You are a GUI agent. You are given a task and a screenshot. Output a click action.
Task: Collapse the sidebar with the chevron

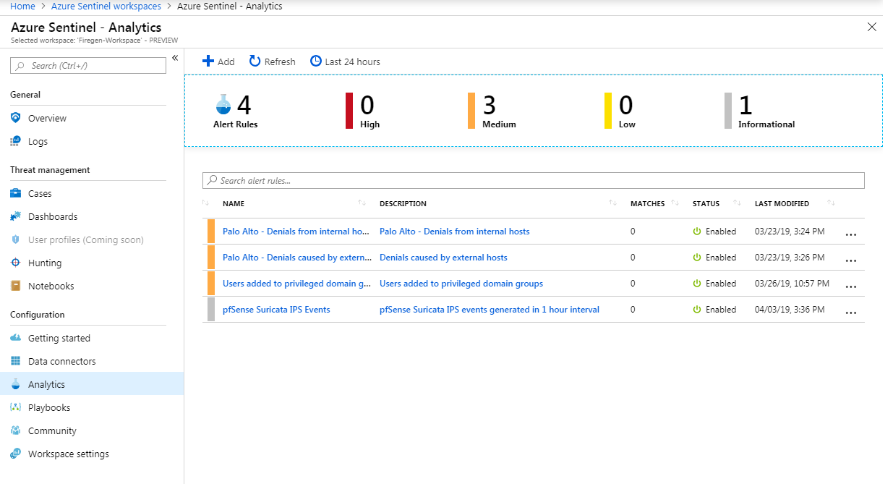[x=176, y=58]
